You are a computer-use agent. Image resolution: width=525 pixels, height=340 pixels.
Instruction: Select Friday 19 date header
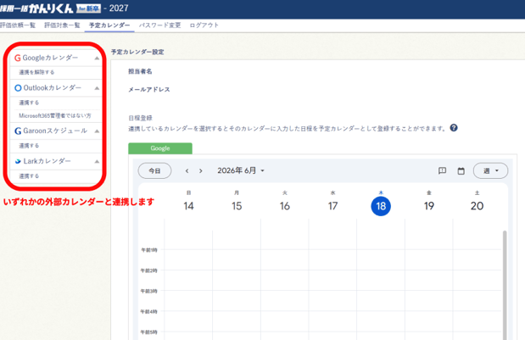tap(429, 202)
